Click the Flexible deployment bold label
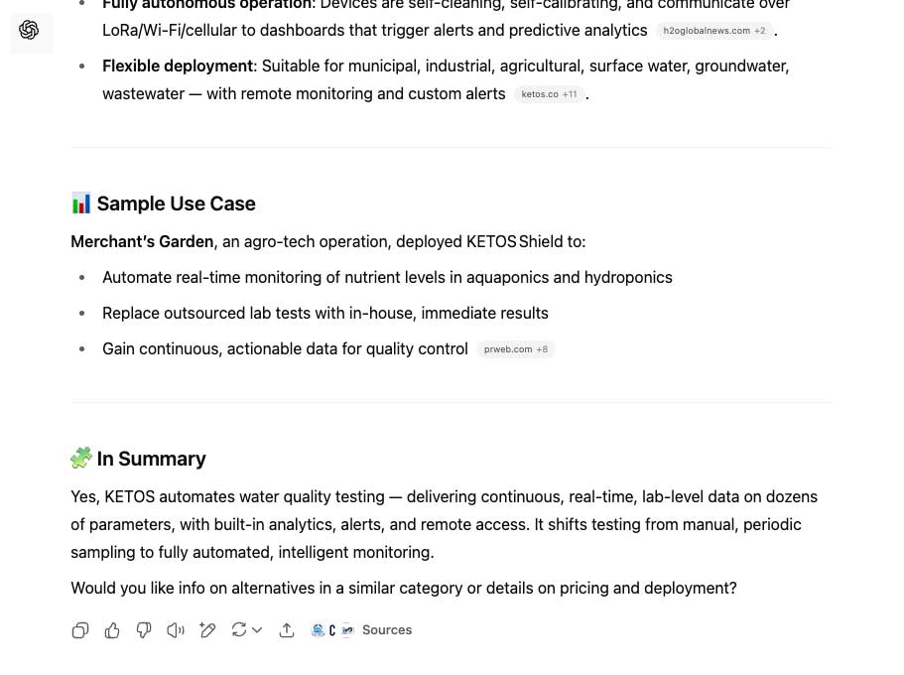Viewport: 904px width, 675px height. click(x=178, y=67)
